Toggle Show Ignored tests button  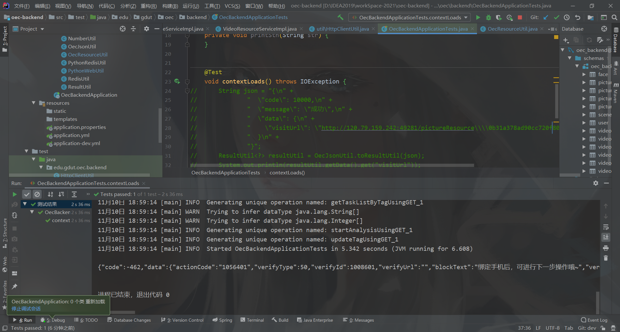[37, 194]
